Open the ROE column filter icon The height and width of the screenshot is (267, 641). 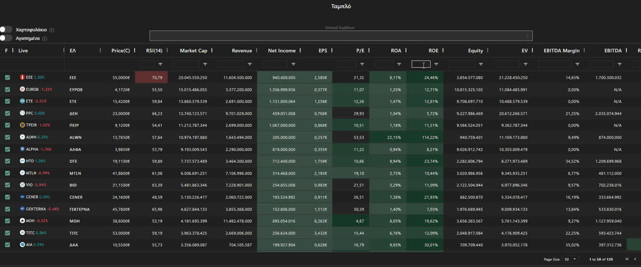click(x=436, y=64)
